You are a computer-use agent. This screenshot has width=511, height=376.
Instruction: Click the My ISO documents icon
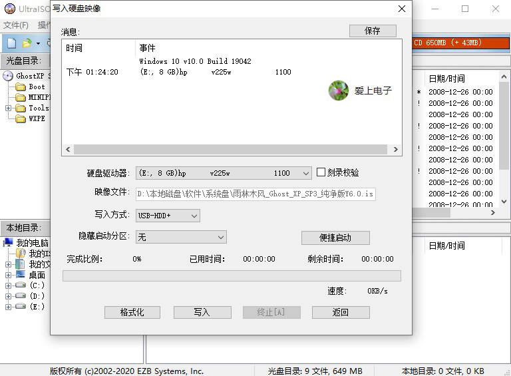(x=21, y=253)
